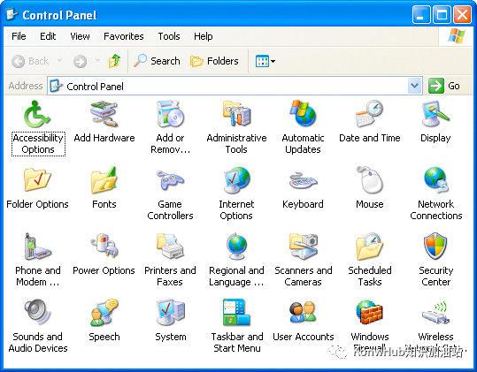Open Power Options icon
Viewport: 477px width, 372px height.
pyautogui.click(x=104, y=247)
